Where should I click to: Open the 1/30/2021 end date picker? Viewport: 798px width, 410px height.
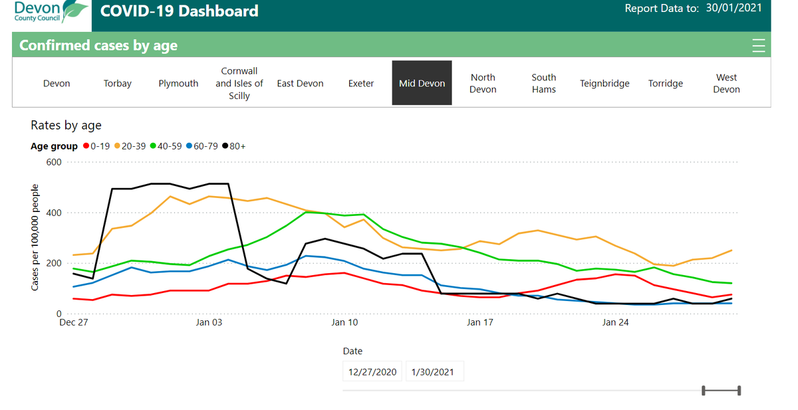(x=434, y=371)
